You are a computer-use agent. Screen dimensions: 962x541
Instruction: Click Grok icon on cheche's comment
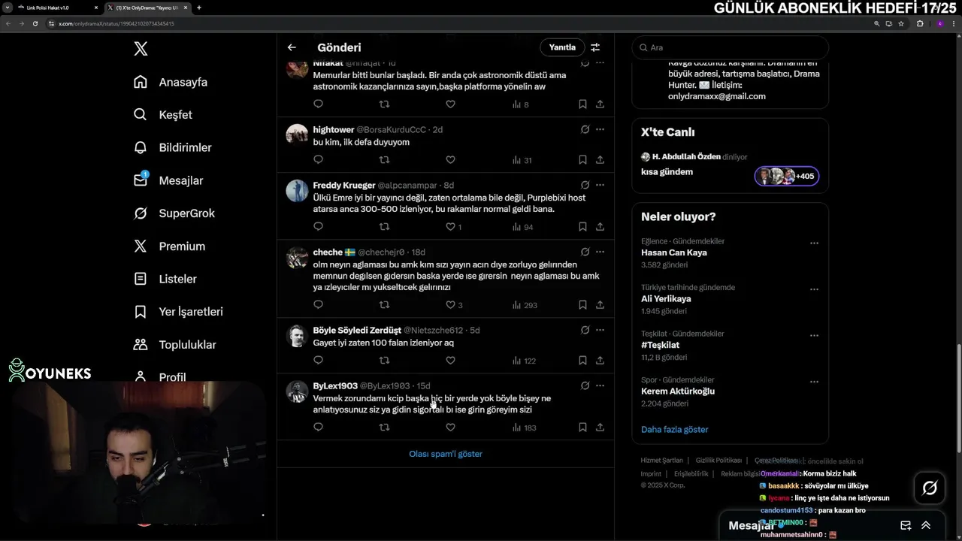[x=585, y=252]
